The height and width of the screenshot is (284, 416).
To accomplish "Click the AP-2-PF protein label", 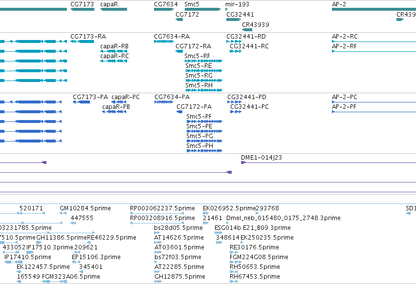I will [344, 107].
